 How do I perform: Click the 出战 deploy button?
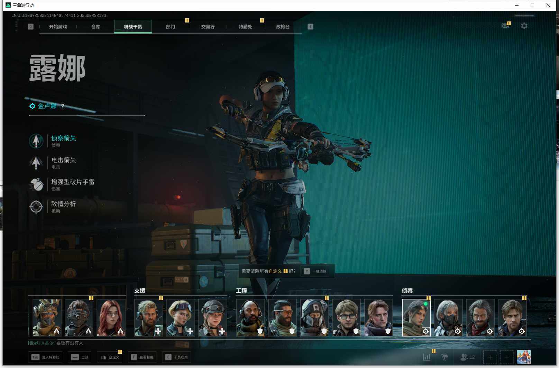click(80, 357)
